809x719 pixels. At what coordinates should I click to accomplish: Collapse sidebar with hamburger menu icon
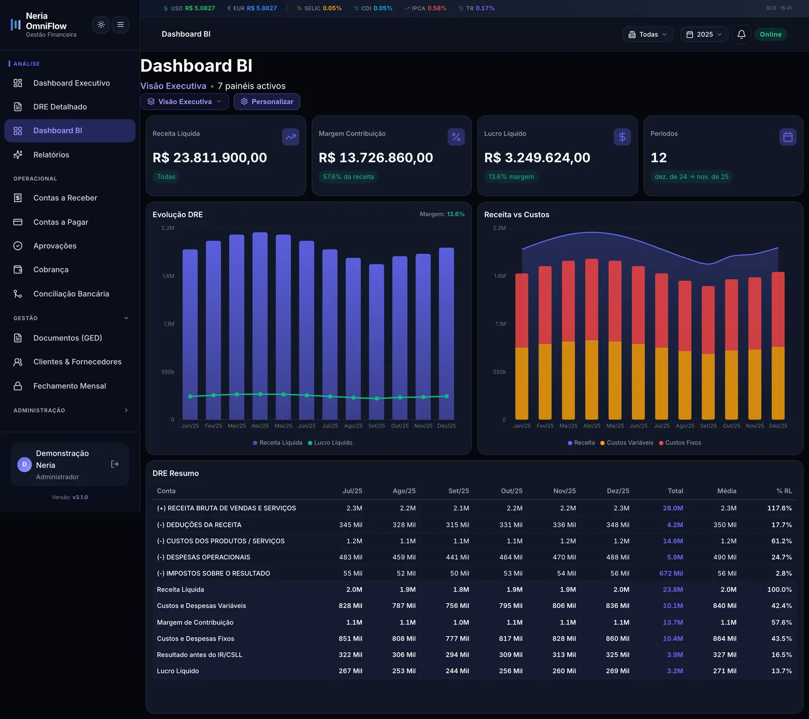[x=120, y=25]
